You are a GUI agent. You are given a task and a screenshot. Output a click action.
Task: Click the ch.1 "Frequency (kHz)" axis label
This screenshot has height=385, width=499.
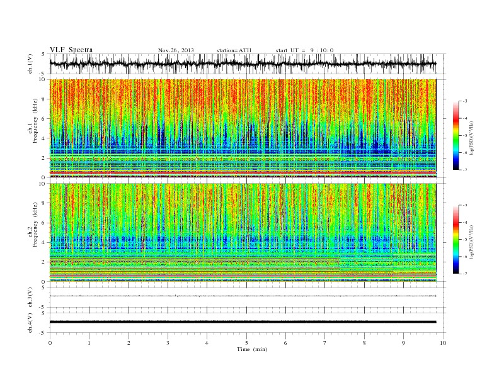(x=35, y=121)
